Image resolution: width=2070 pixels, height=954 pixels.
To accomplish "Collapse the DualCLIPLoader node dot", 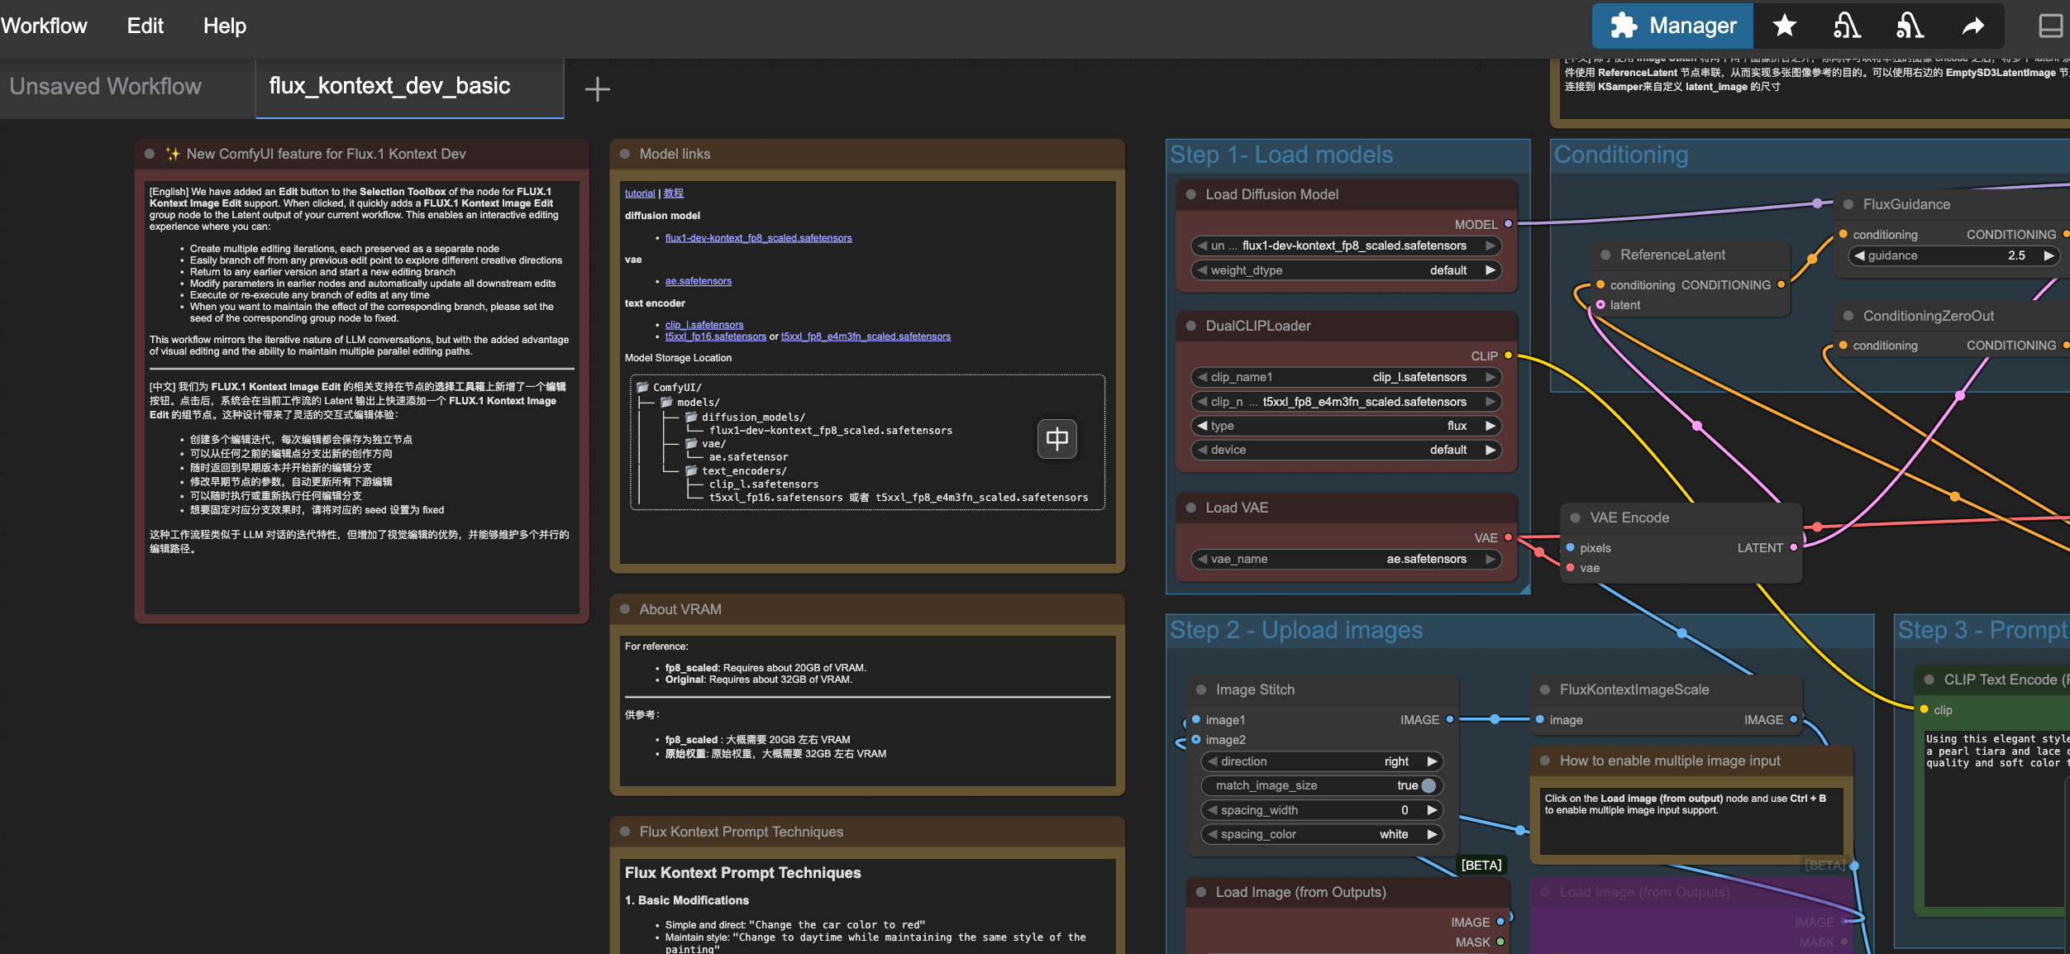I will [x=1191, y=326].
